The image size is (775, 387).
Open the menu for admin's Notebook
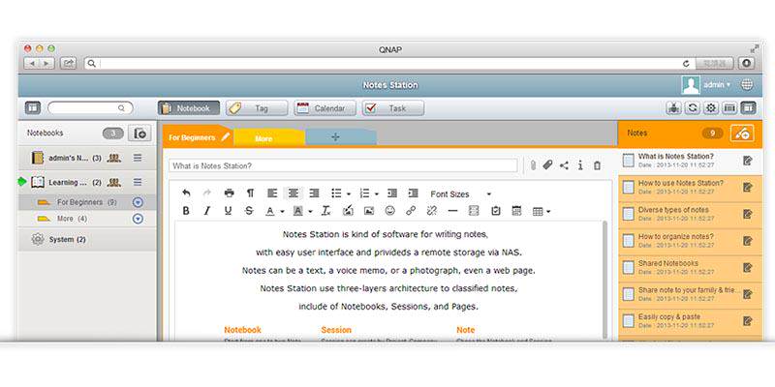tap(138, 158)
